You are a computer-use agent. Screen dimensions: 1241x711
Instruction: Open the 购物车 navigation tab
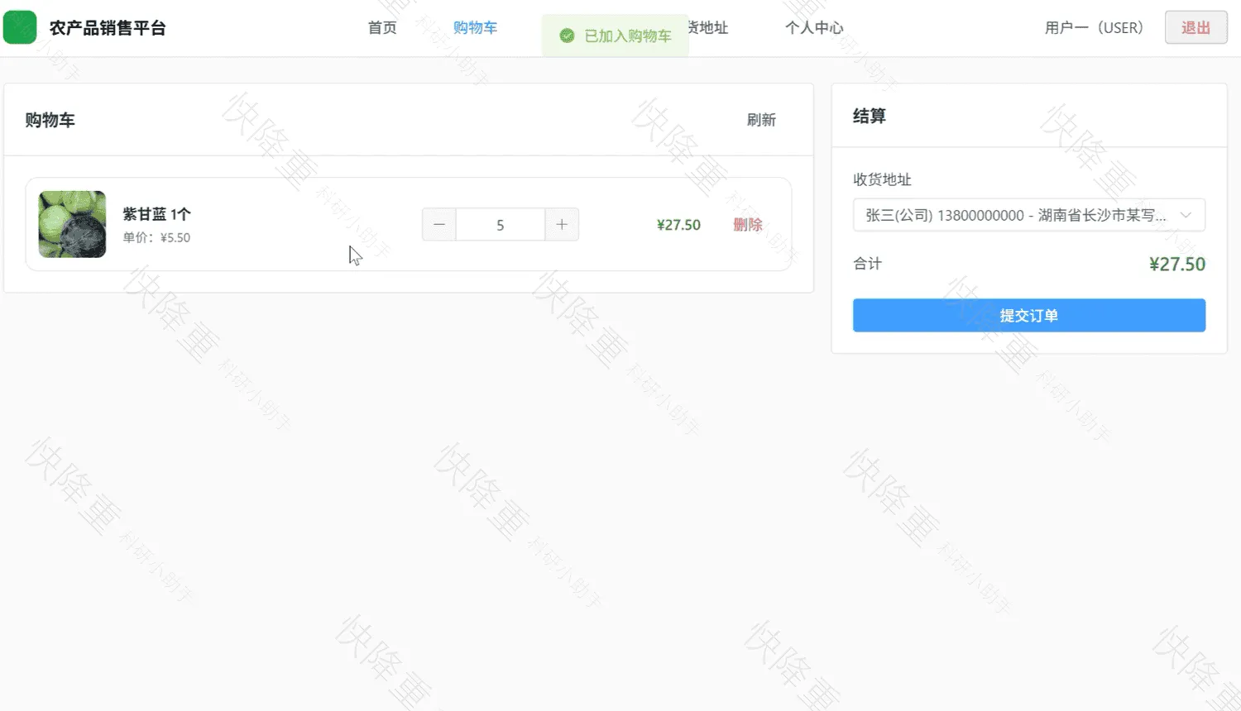tap(475, 28)
